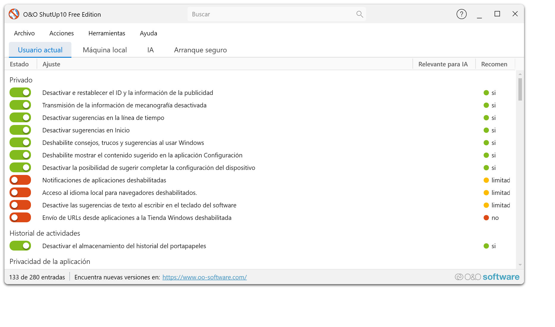Collapse the Privado group heading
Image resolution: width=555 pixels, height=327 pixels.
coord(21,80)
